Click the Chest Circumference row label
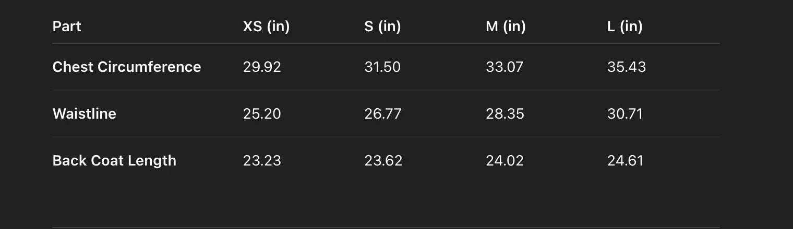Image resolution: width=793 pixels, height=229 pixels. [127, 67]
